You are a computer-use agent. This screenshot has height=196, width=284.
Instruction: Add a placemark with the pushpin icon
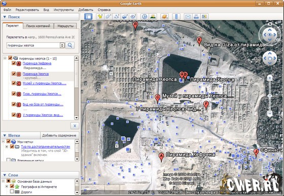pos(100,17)
